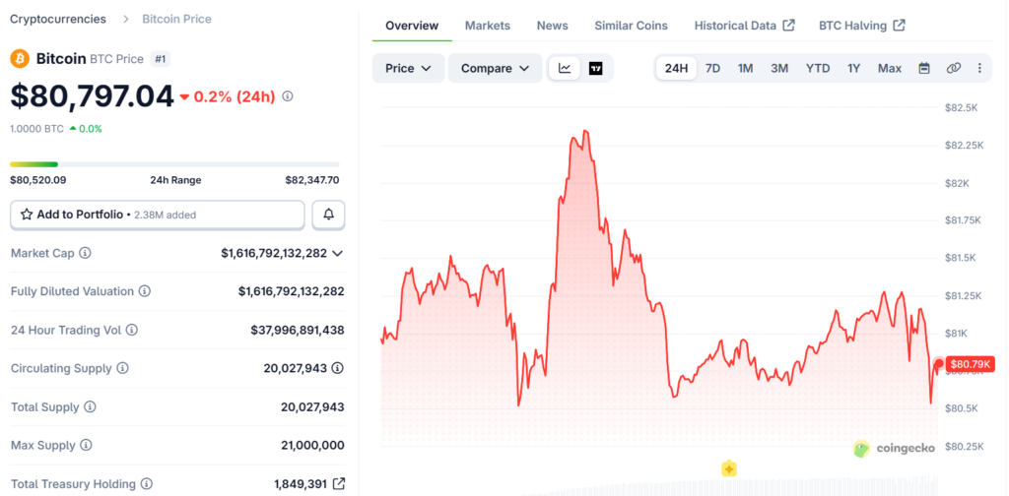Open the Overview tab
Screen dimensions: 1009x496
(x=412, y=26)
